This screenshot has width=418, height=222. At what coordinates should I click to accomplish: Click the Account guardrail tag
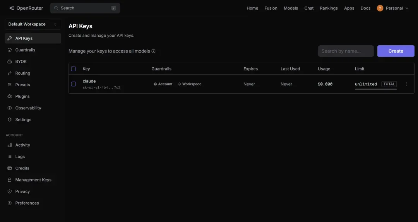click(163, 84)
